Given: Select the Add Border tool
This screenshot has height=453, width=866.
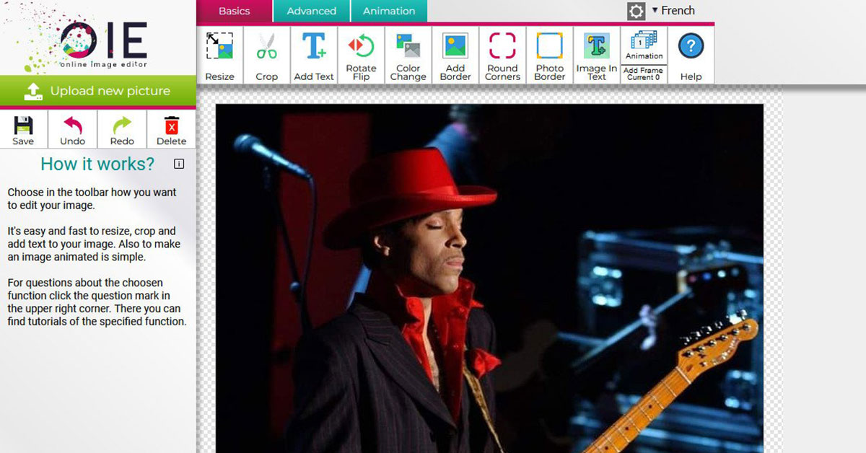Looking at the screenshot, I should coord(455,55).
